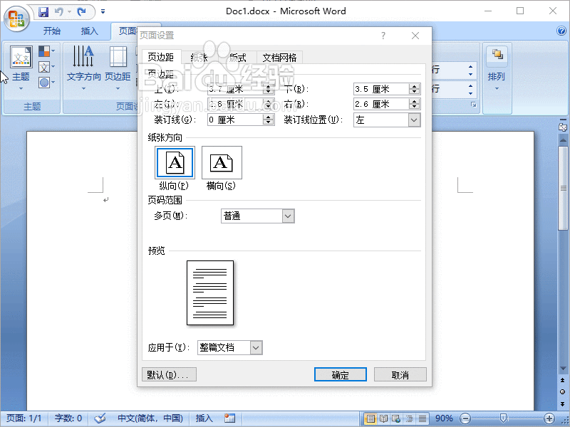This screenshot has width=570, height=427.
Task: Select portrait orientation in Page Setup
Action: tap(175, 162)
